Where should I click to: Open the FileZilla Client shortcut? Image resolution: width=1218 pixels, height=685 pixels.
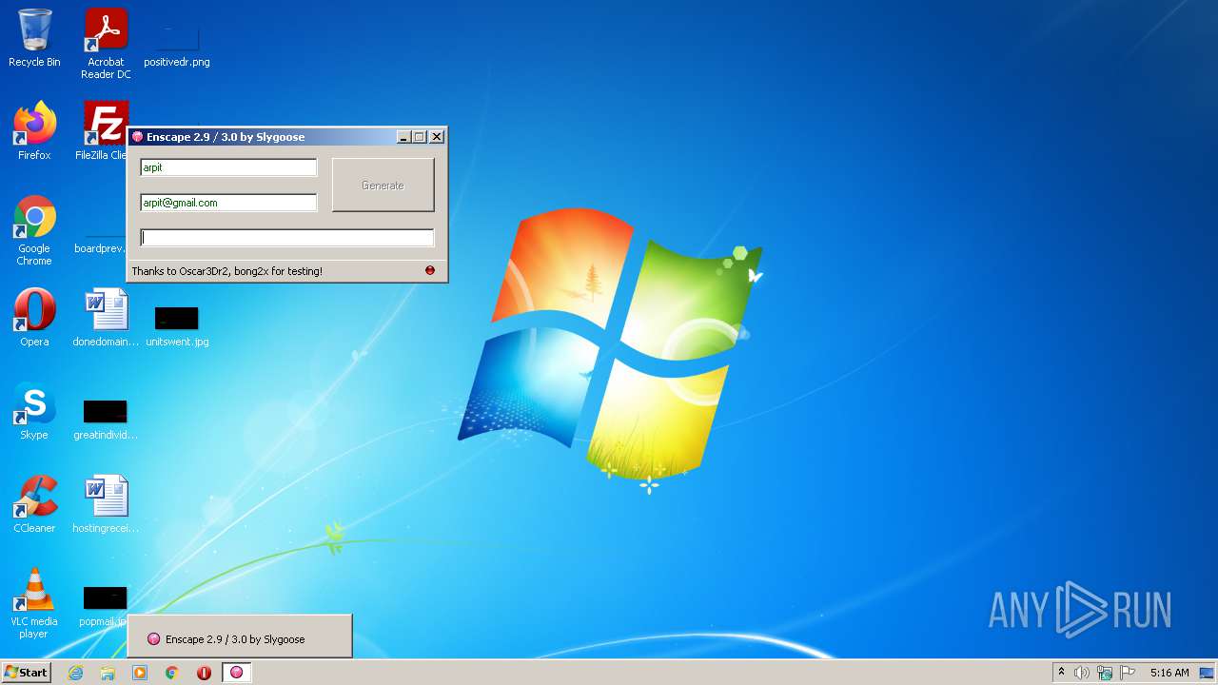(103, 131)
